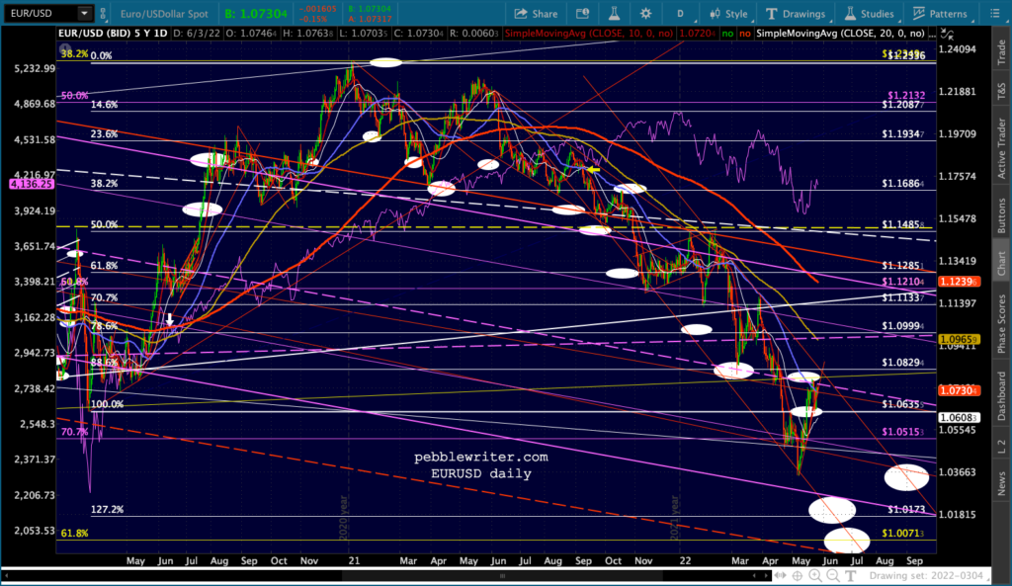Click the $1.2132 magenta Fibonacci label
The height and width of the screenshot is (586, 1012).
[906, 95]
